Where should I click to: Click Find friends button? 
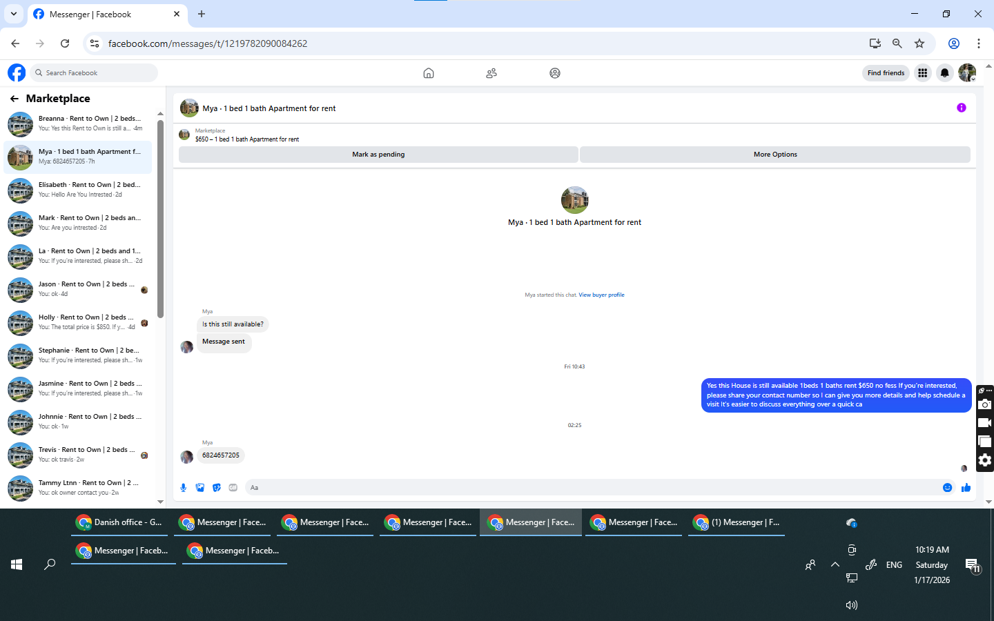click(886, 72)
